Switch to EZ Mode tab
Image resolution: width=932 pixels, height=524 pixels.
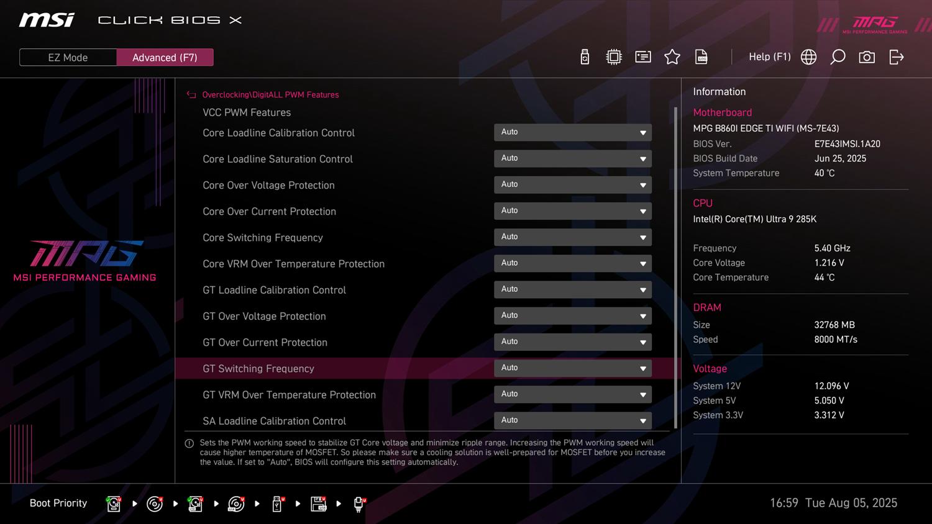(x=68, y=57)
